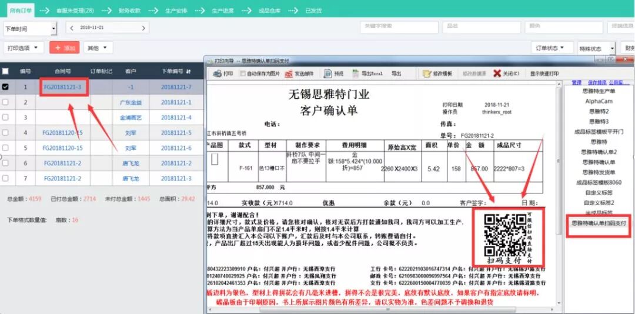Go to next date with right arrow
Image resolution: width=635 pixels, height=314 pixels.
pyautogui.click(x=143, y=28)
